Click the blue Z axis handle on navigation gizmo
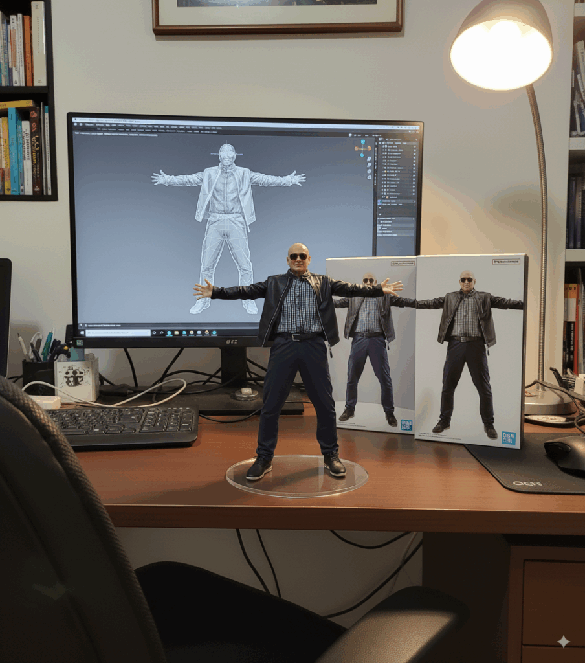 pyautogui.click(x=362, y=141)
